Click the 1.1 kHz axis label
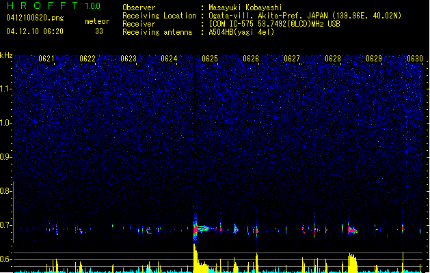Screen dimensions: 430x273 tap(5, 89)
